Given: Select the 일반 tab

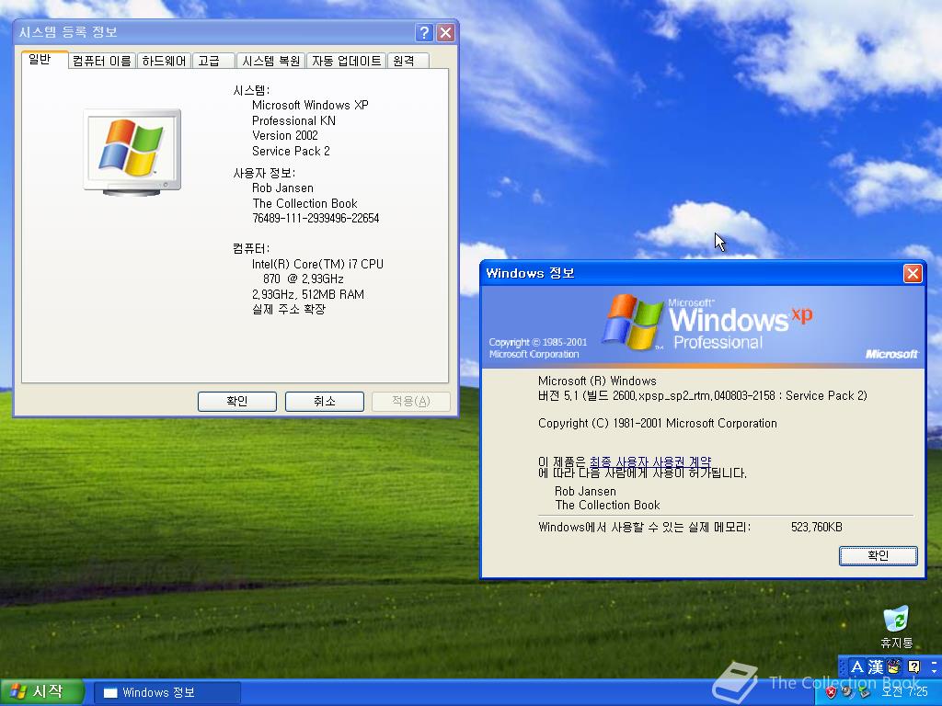Looking at the screenshot, I should point(45,60).
